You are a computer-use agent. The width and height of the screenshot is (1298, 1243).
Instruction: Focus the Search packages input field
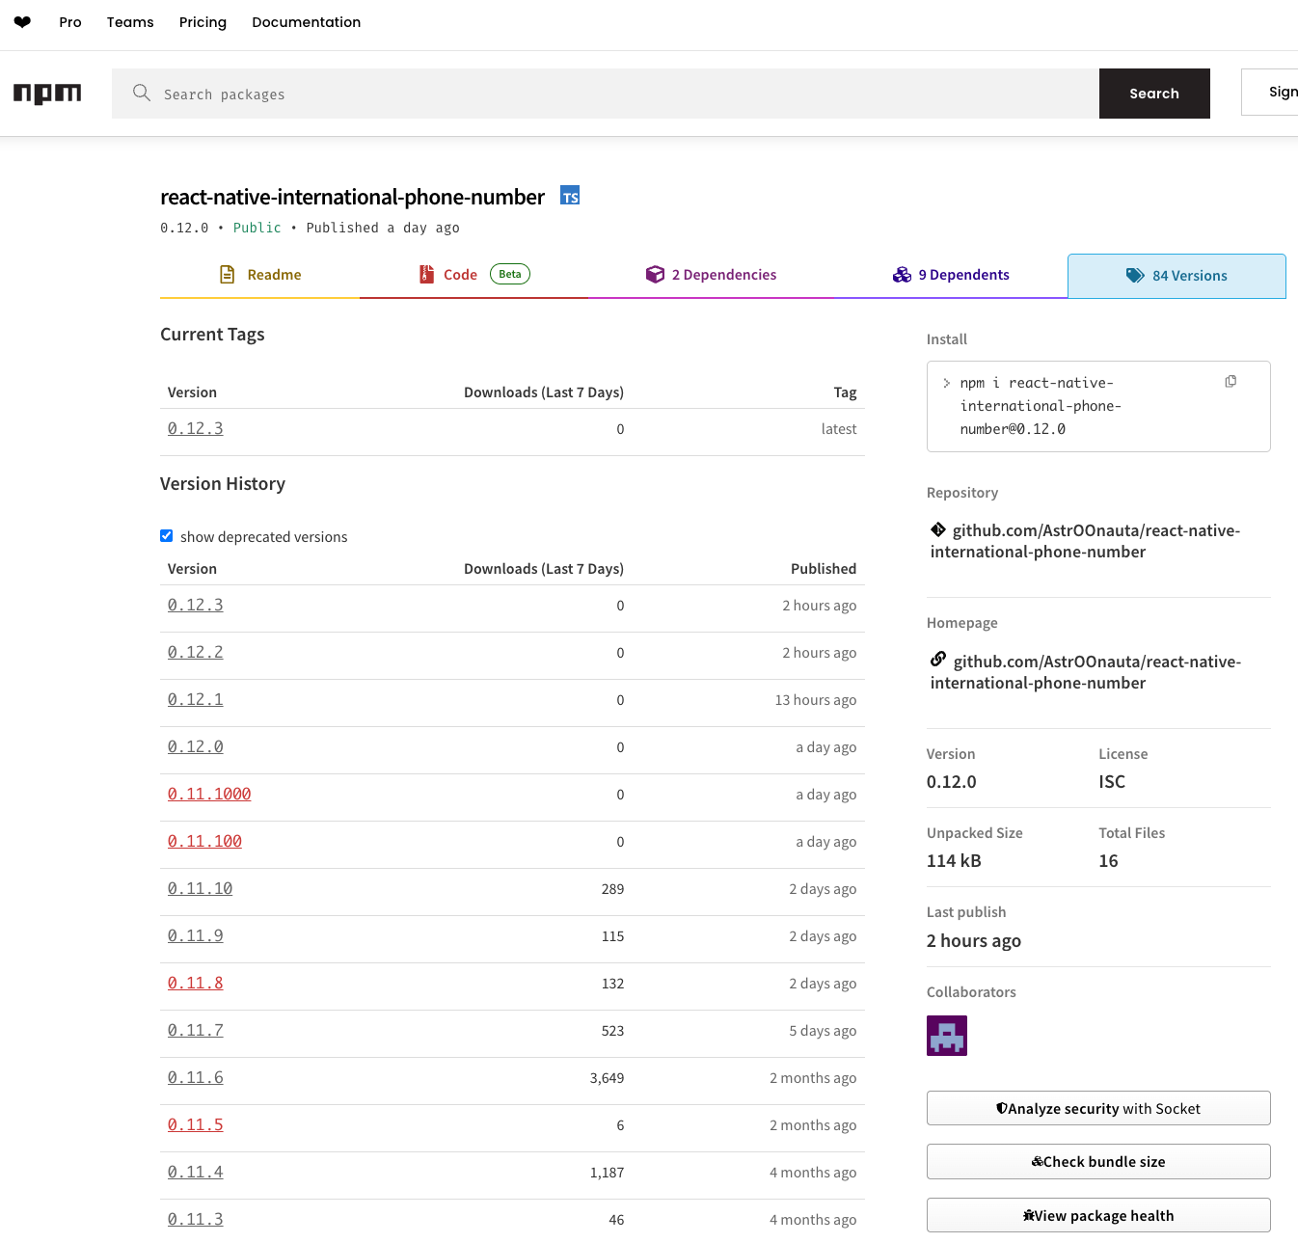click(606, 94)
